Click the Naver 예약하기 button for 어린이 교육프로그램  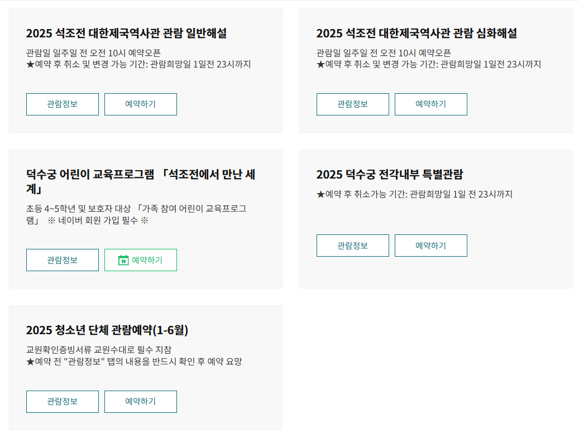(140, 259)
